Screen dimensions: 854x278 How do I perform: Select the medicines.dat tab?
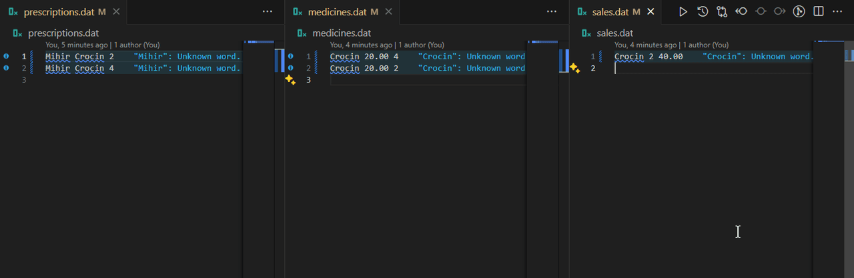tap(338, 11)
